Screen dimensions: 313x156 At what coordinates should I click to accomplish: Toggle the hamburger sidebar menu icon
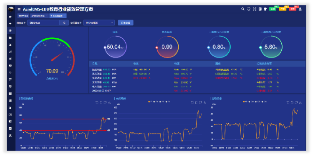point(19,9)
